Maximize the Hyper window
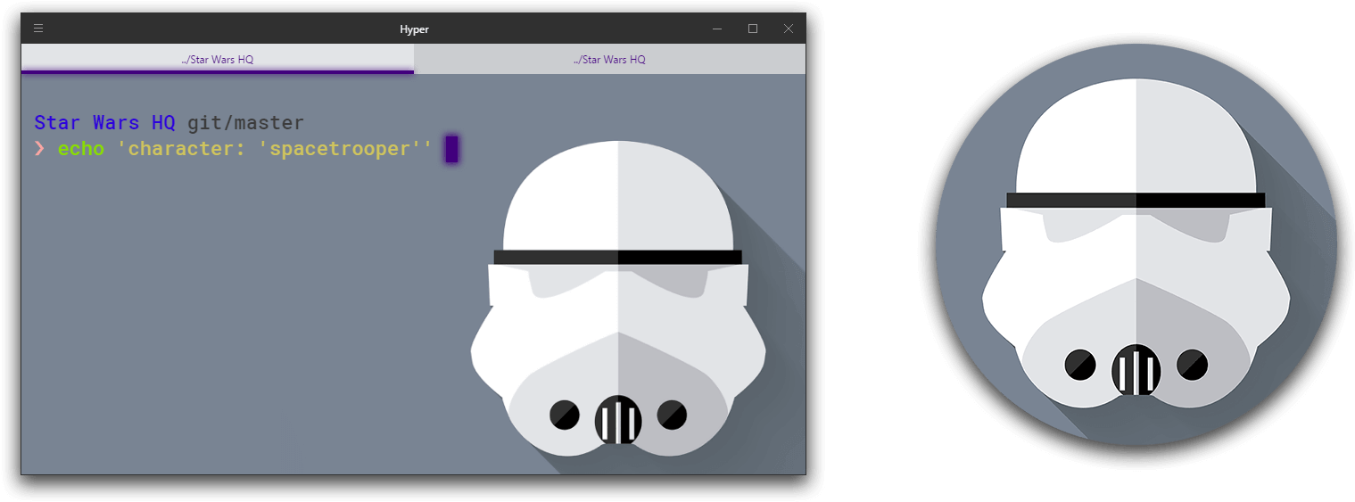Viewport: 1355px width, 502px height. 753,29
